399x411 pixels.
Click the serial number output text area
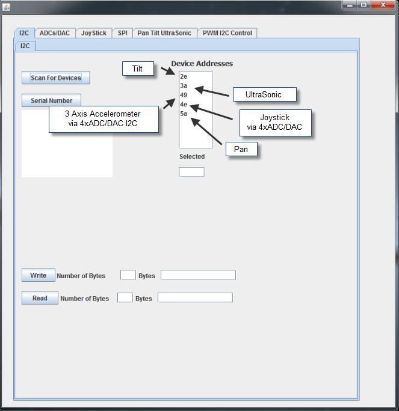click(67, 154)
